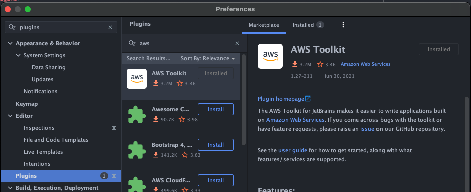Click the release date Jun 30, 2021
Viewport: 471px width, 192px height.
coord(340,76)
